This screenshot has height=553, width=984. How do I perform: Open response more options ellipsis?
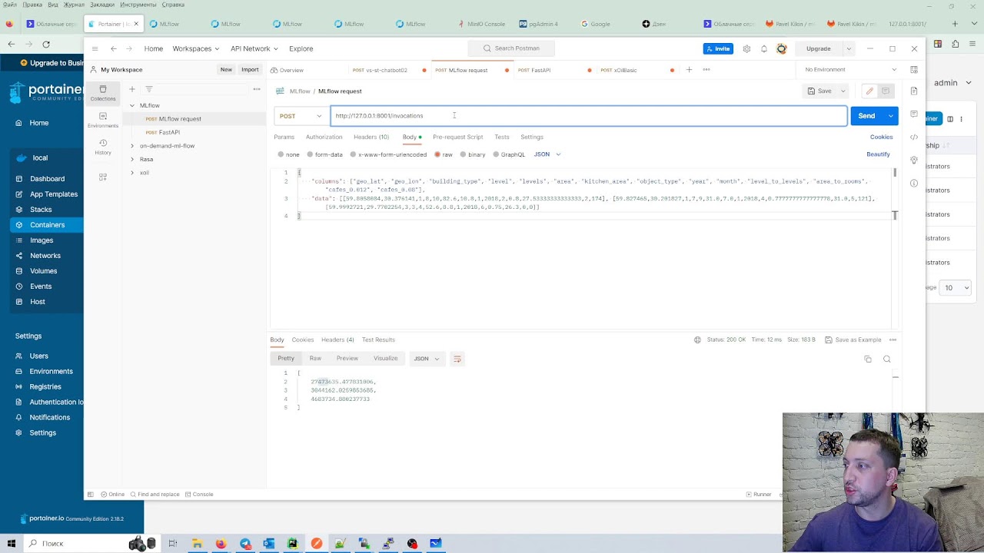[x=893, y=339]
